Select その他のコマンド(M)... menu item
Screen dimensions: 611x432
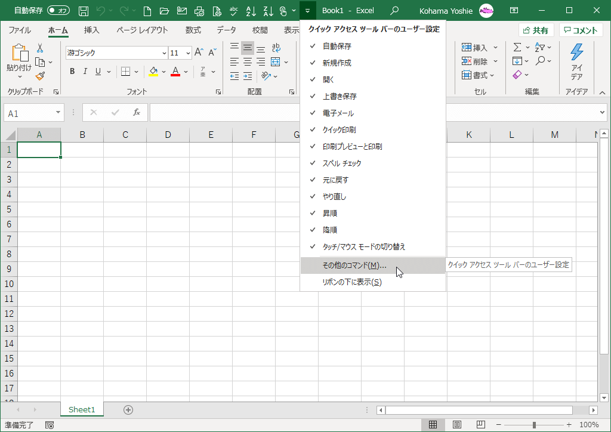coord(373,266)
